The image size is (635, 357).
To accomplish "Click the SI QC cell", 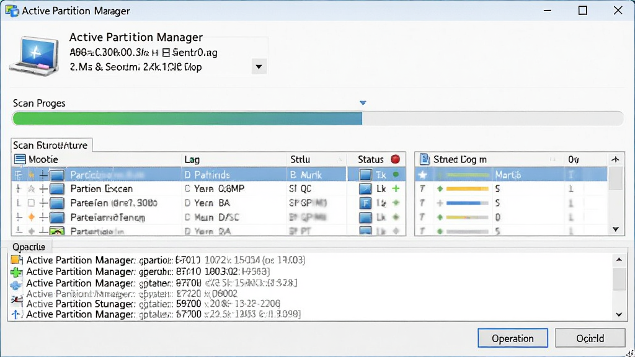I will point(300,188).
